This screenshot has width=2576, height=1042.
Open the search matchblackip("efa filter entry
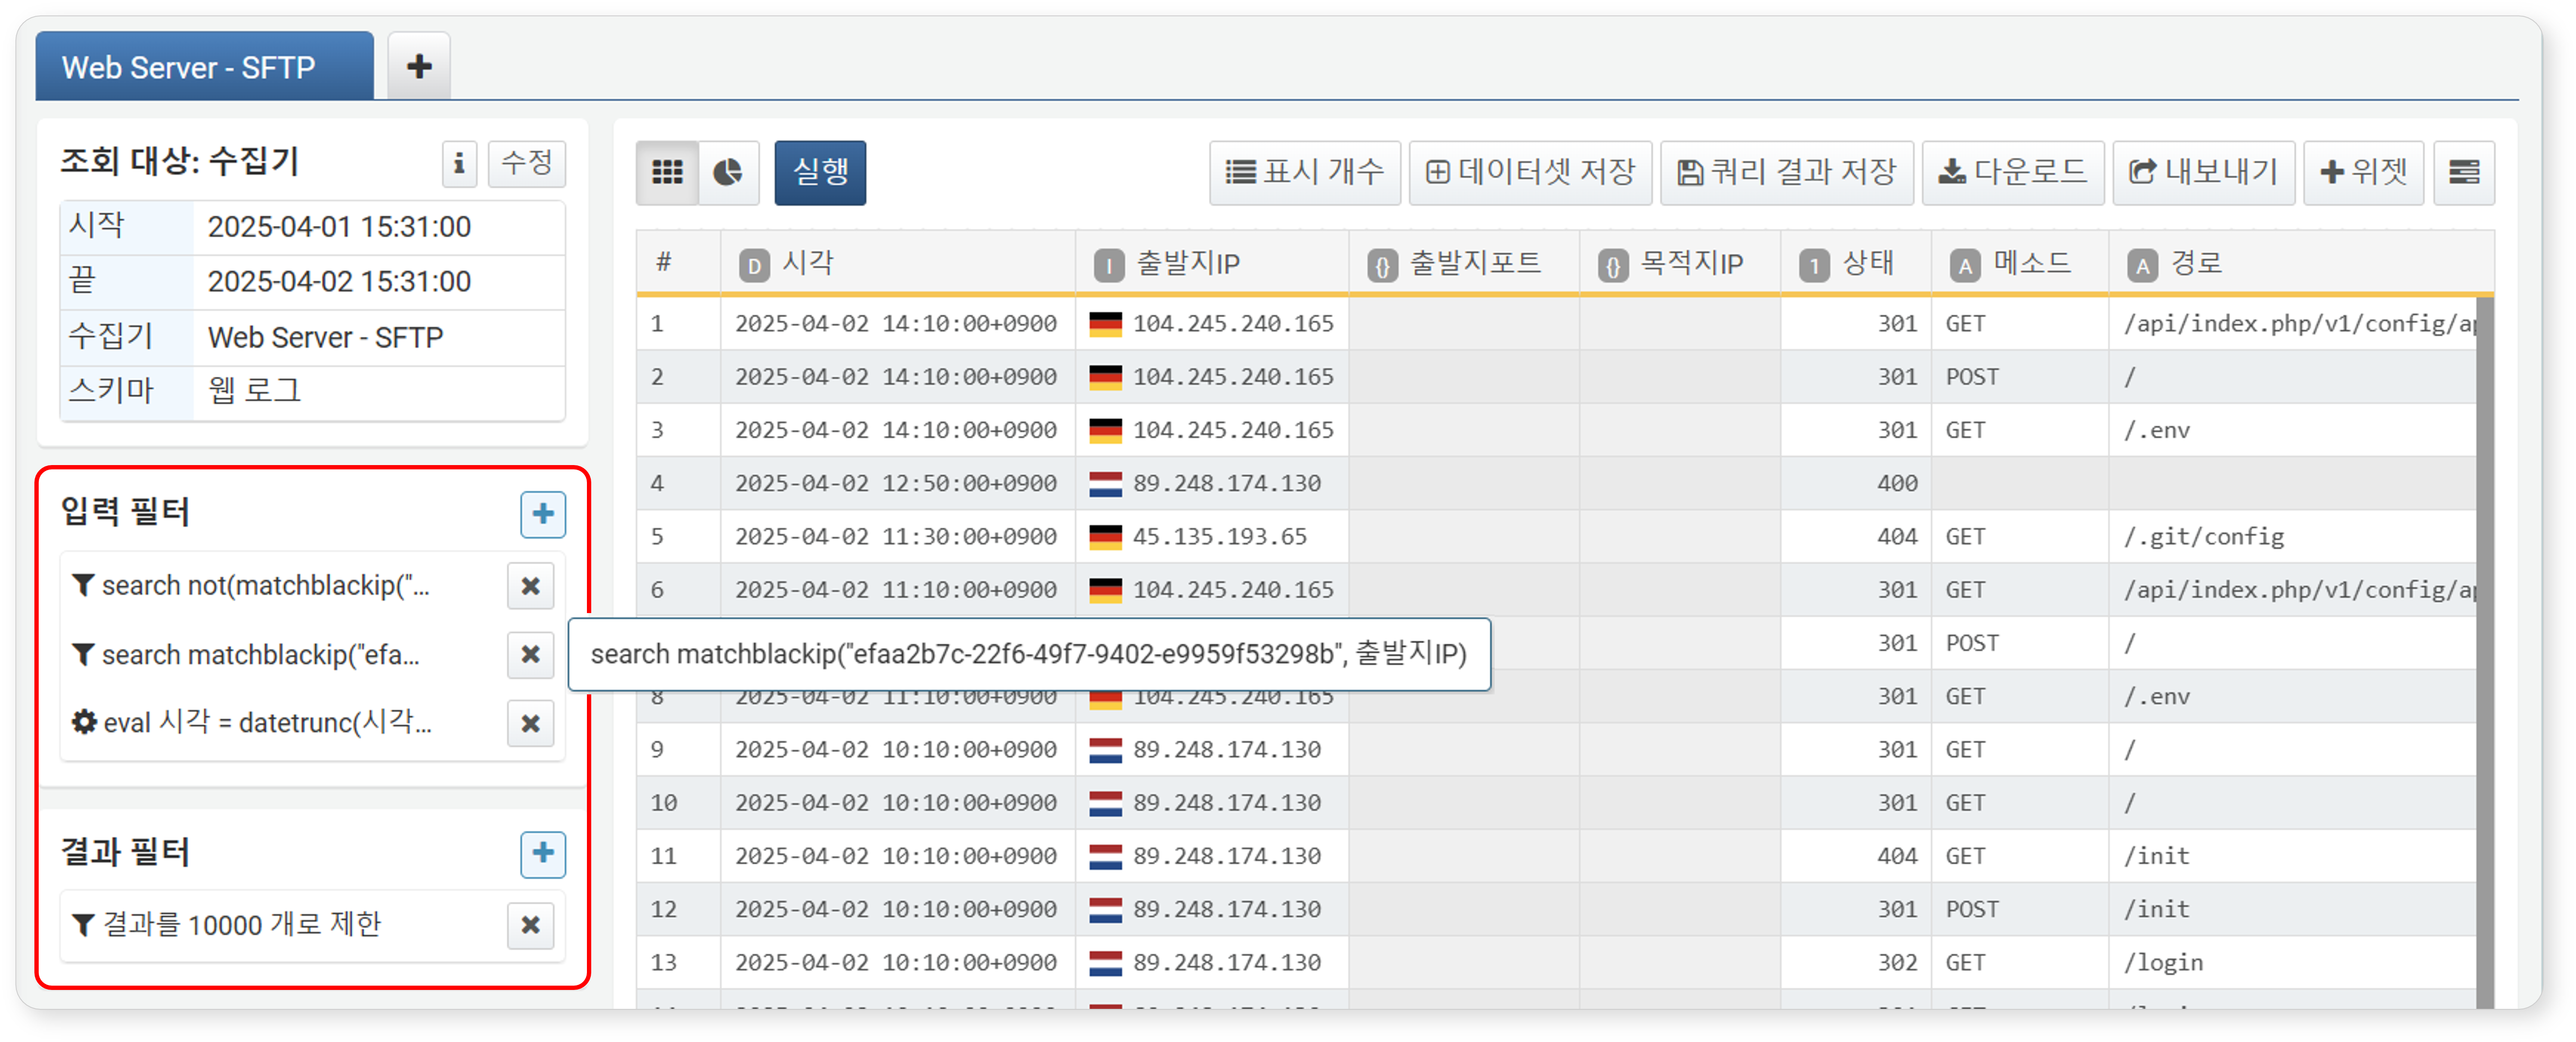(260, 655)
